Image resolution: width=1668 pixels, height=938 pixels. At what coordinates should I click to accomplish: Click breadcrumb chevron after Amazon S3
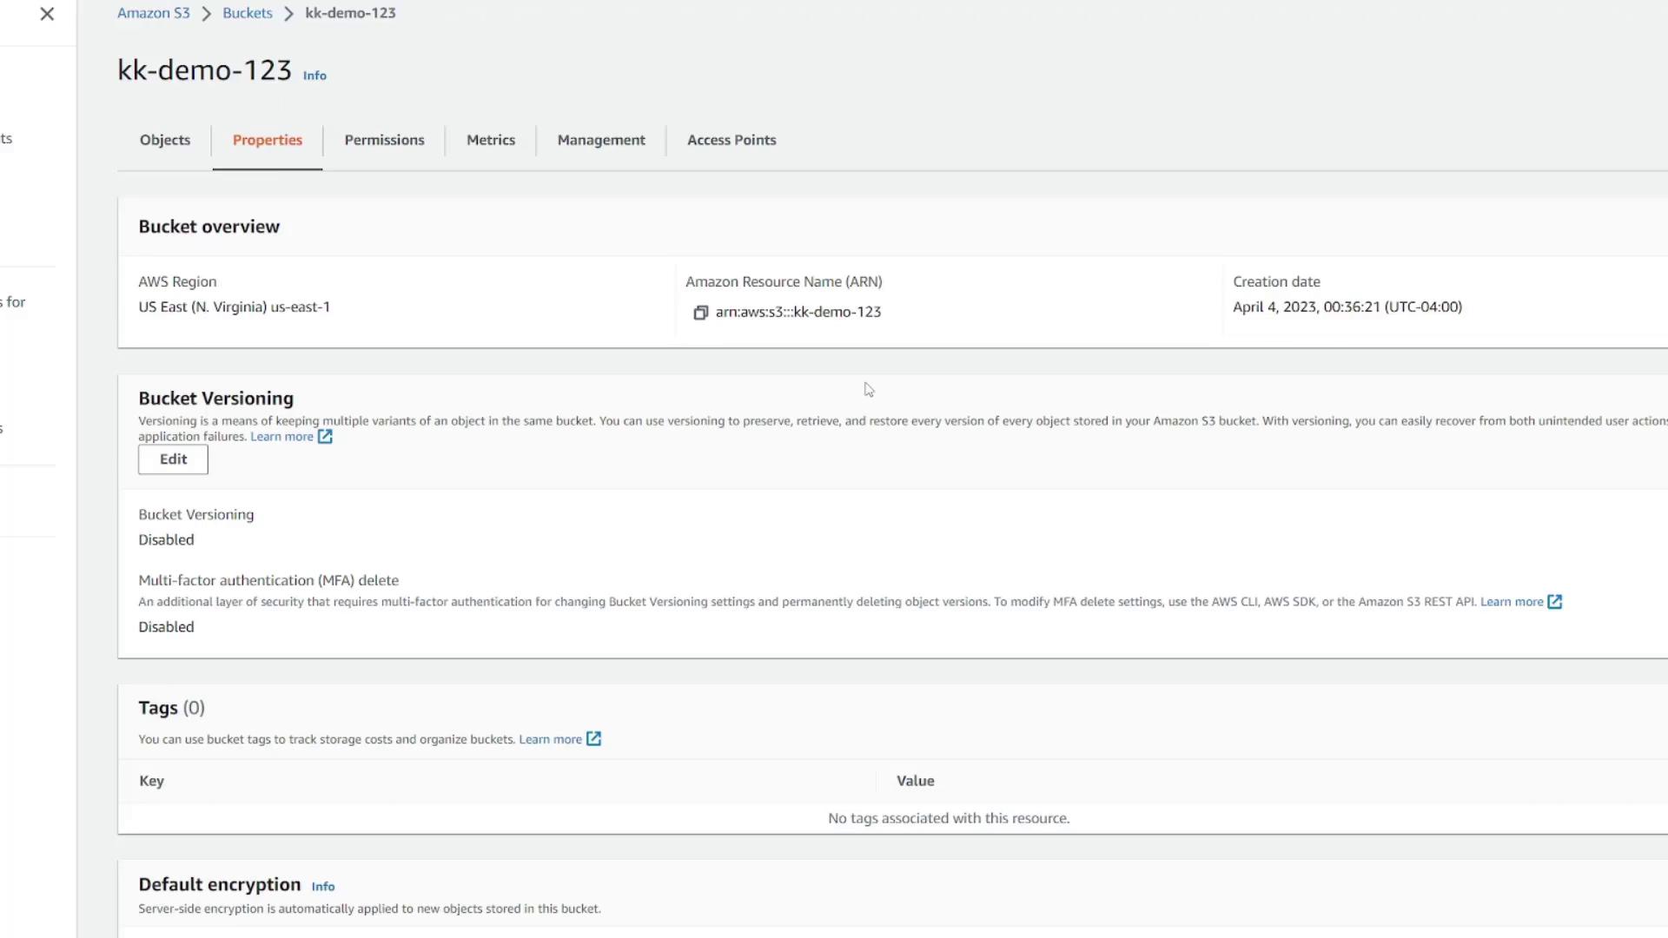click(x=207, y=14)
